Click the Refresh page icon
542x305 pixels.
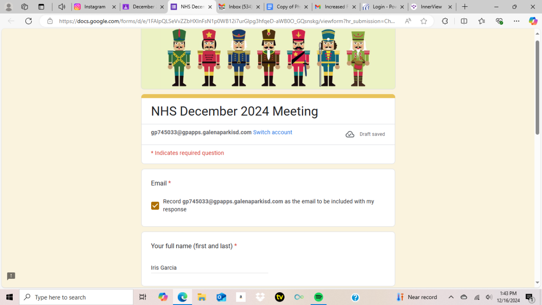pyautogui.click(x=28, y=21)
